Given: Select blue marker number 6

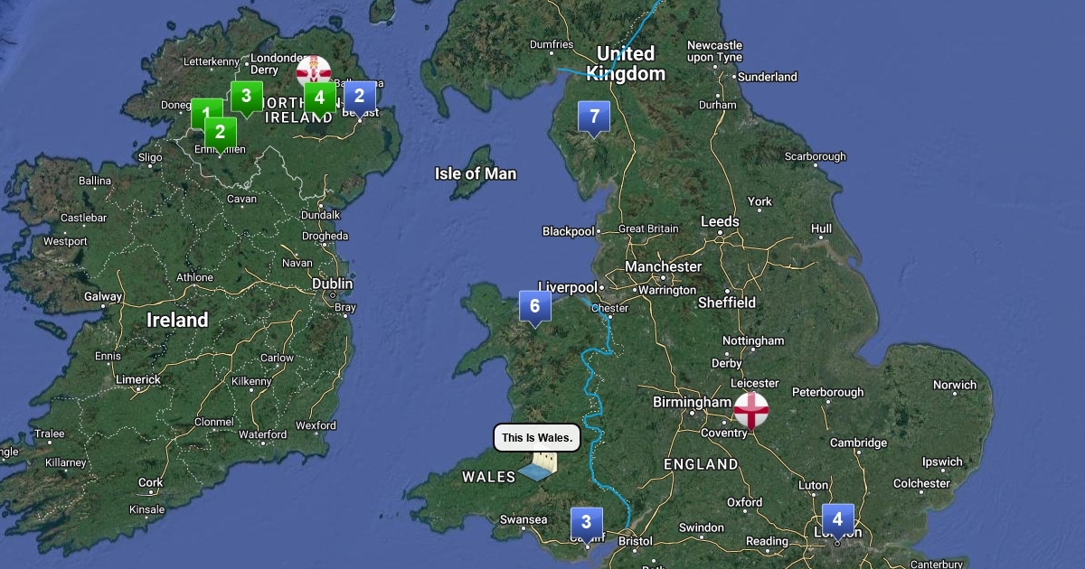Looking at the screenshot, I should 534,308.
